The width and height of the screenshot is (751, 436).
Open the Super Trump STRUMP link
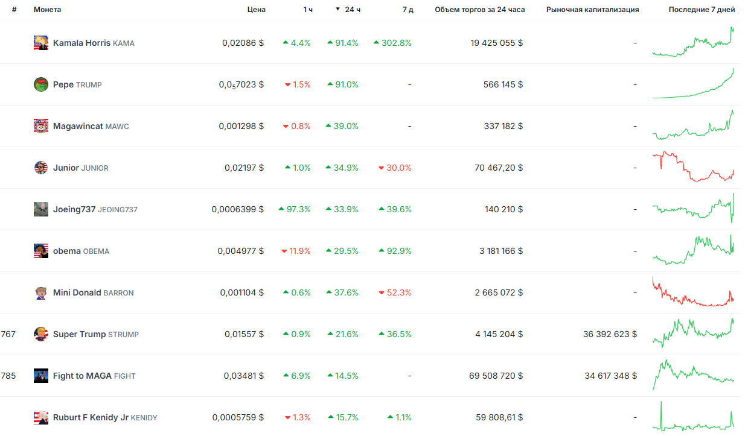point(96,334)
